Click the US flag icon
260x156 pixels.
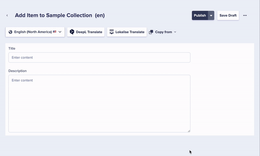coord(55,32)
